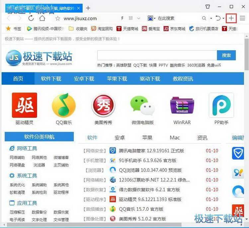The width and height of the screenshot is (249, 228).
Task: Open the 微信电脑版 app icon
Action: point(142,105)
